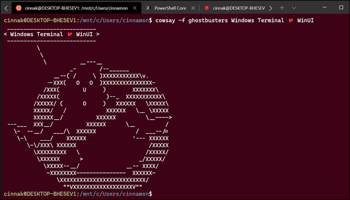
Task: Minimize the Windows Terminal window
Action: [x=324, y=7]
